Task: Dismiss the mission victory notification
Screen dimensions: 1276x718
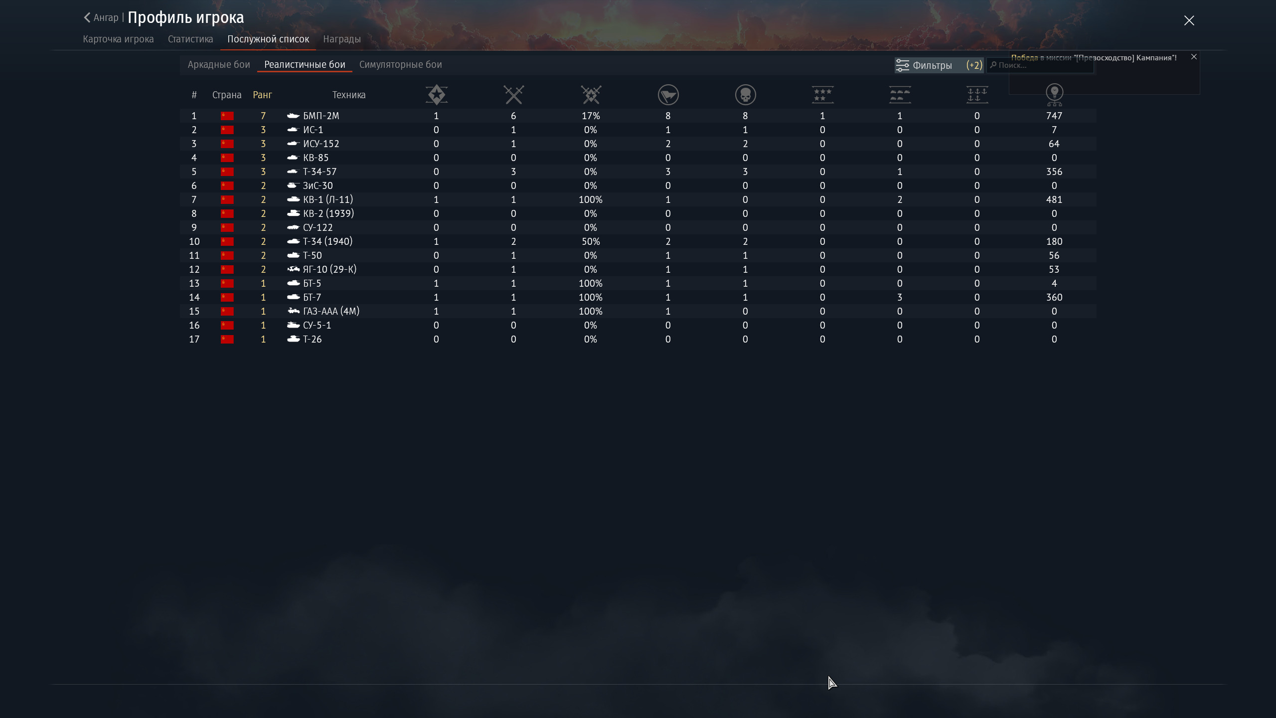Action: [x=1194, y=57]
